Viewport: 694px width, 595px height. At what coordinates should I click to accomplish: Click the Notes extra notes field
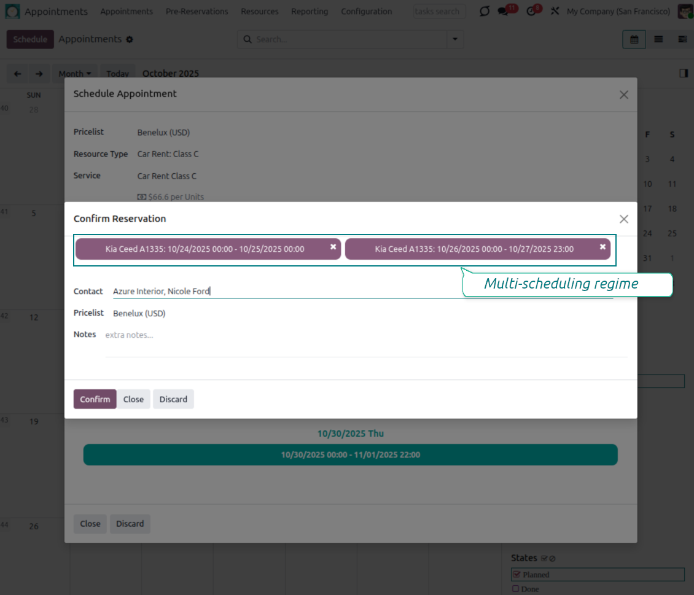point(365,335)
